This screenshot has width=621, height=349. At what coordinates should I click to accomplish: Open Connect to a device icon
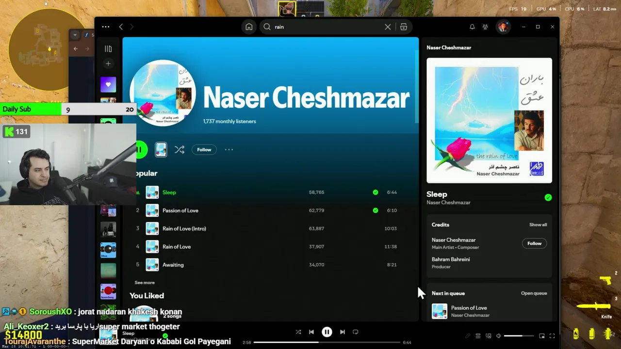[489, 336]
